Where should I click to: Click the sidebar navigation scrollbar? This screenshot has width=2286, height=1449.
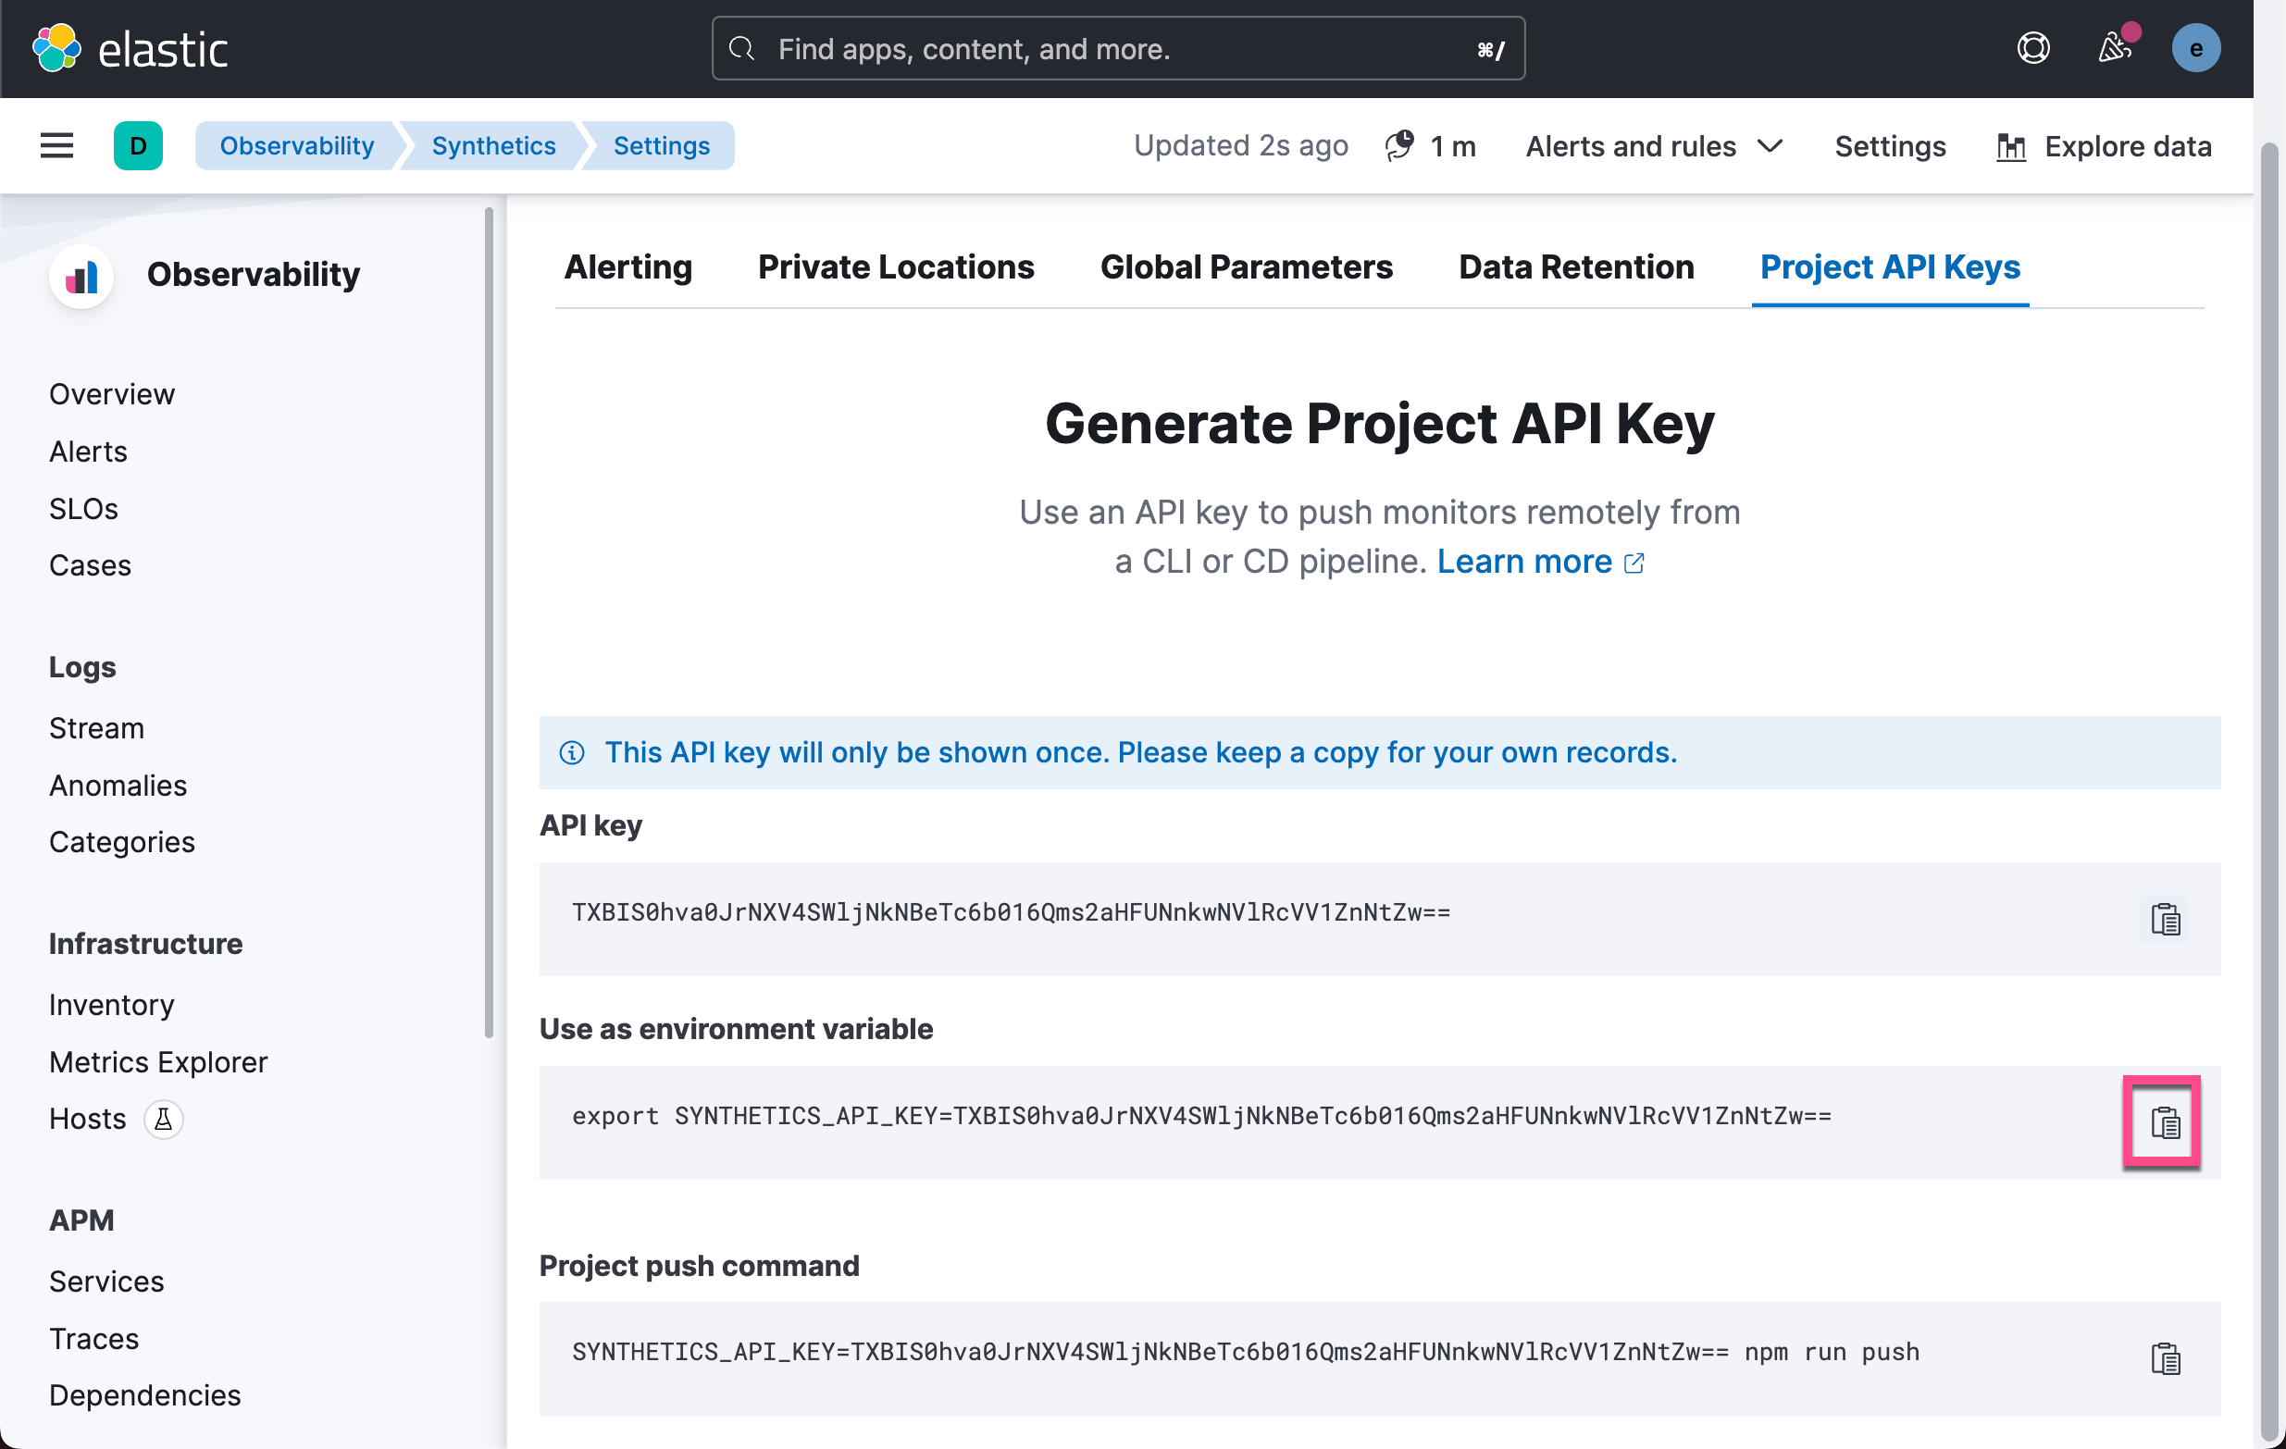tap(488, 623)
